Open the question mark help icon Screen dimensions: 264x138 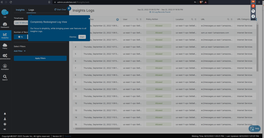tap(5, 124)
